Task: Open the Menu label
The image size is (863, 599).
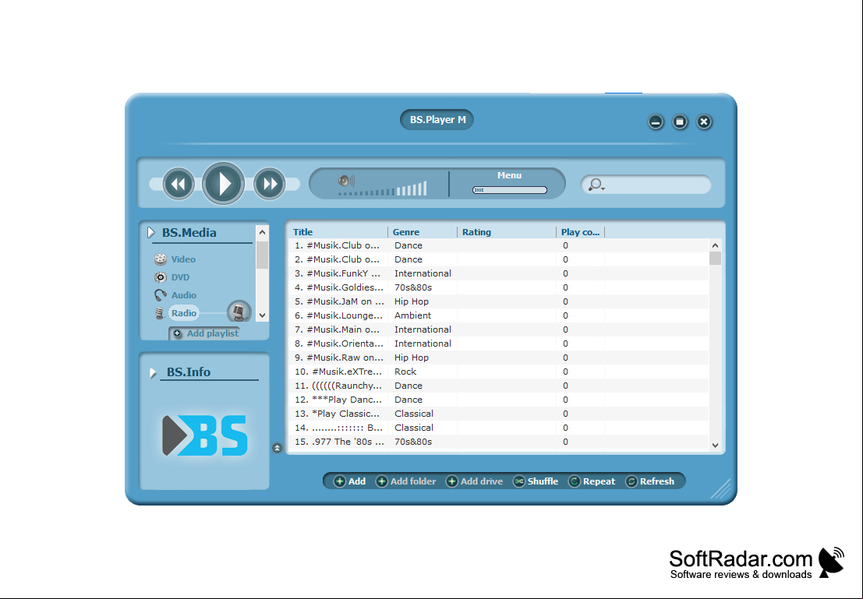Action: coord(509,175)
